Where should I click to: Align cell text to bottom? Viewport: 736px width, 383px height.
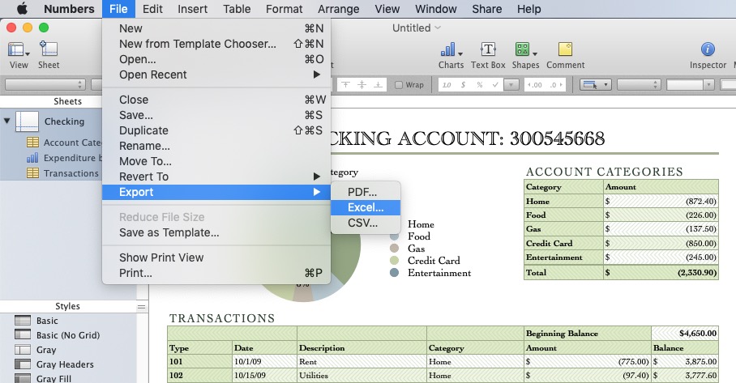coord(378,85)
